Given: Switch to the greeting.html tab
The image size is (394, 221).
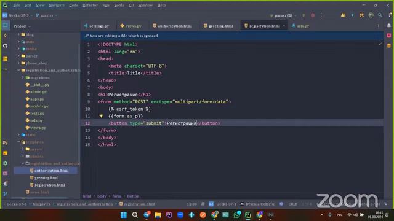Looking at the screenshot, I should [219, 26].
